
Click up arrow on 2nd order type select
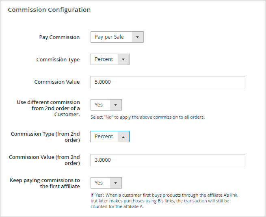tap(123, 137)
